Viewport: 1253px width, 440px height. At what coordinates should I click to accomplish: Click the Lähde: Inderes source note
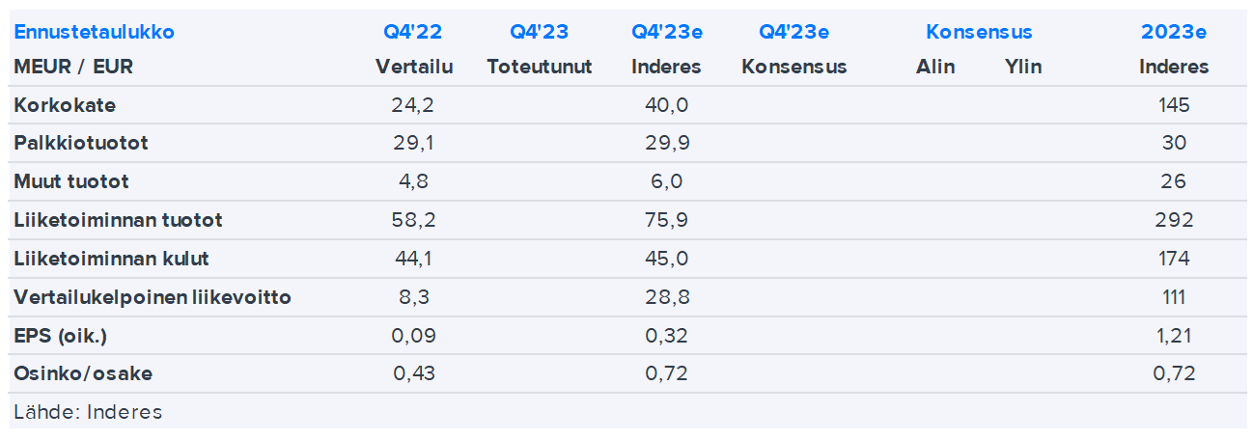pos(88,412)
